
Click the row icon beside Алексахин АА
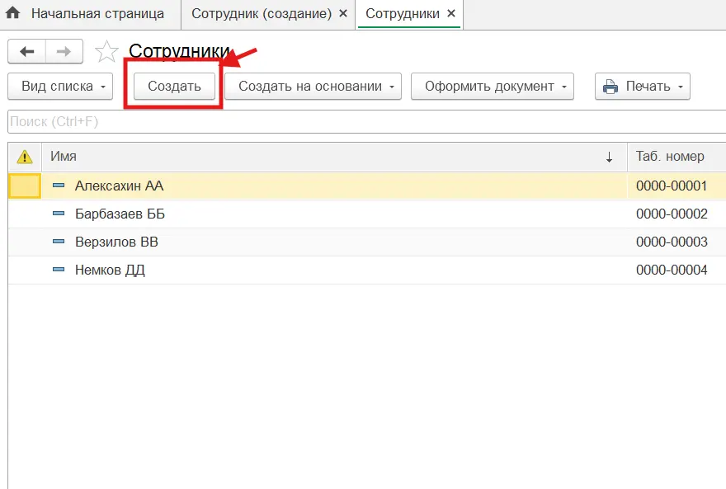59,186
